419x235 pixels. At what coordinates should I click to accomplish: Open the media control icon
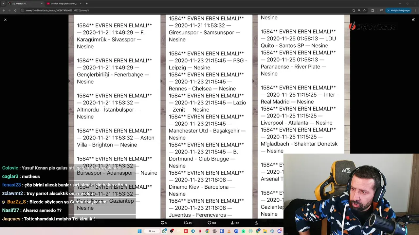click(x=381, y=10)
